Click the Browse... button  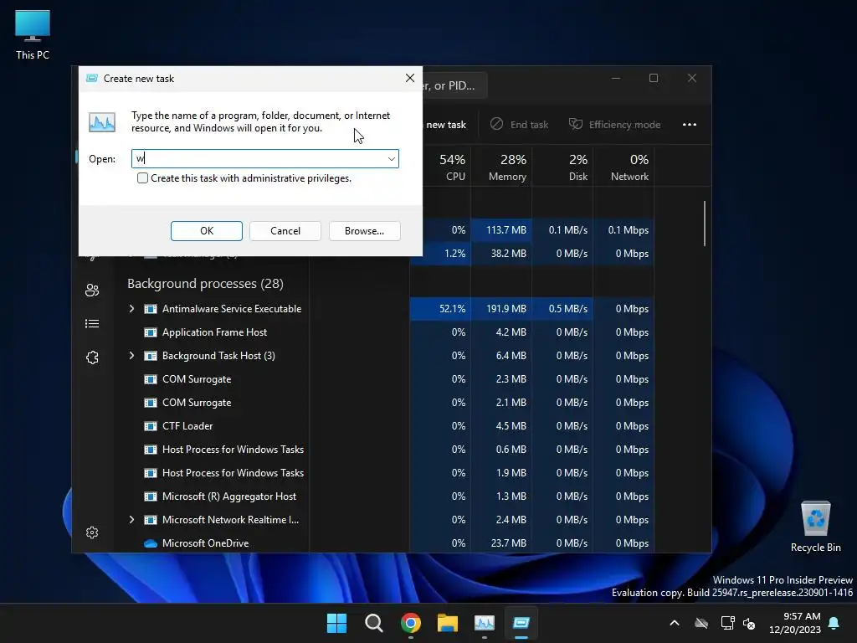coord(365,231)
